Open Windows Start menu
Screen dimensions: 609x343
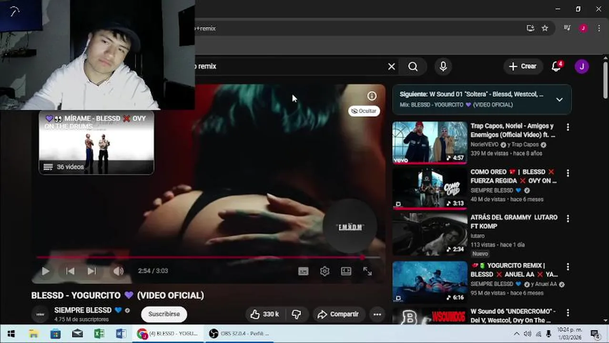click(11, 334)
